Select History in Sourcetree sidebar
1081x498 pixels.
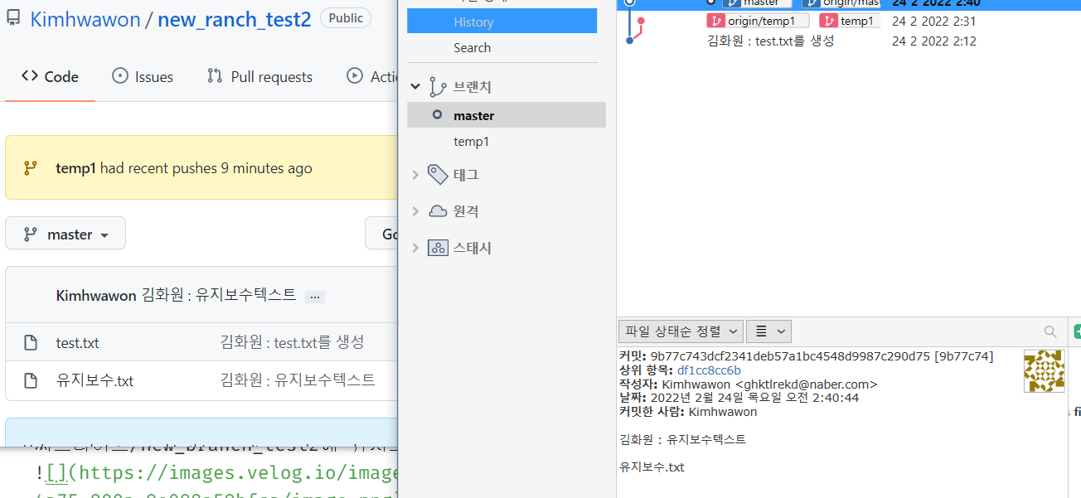(502, 22)
